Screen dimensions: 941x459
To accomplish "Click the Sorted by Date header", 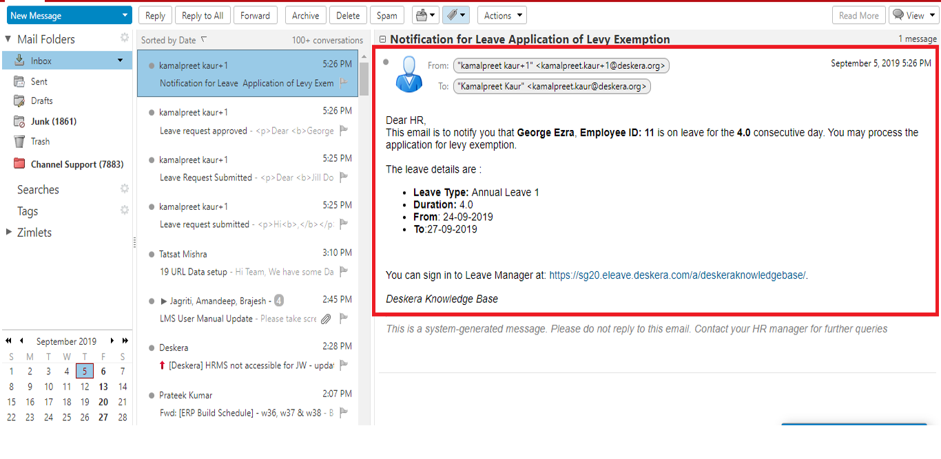I will 174,40.
